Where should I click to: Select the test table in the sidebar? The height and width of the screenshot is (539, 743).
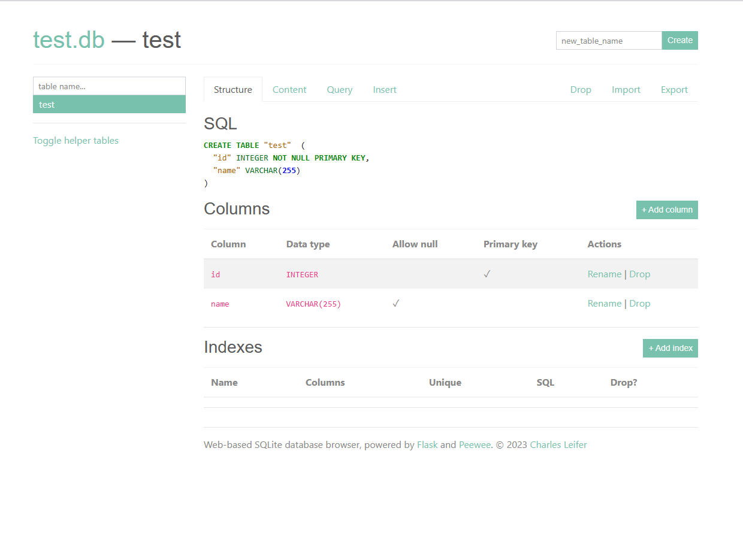(x=109, y=104)
